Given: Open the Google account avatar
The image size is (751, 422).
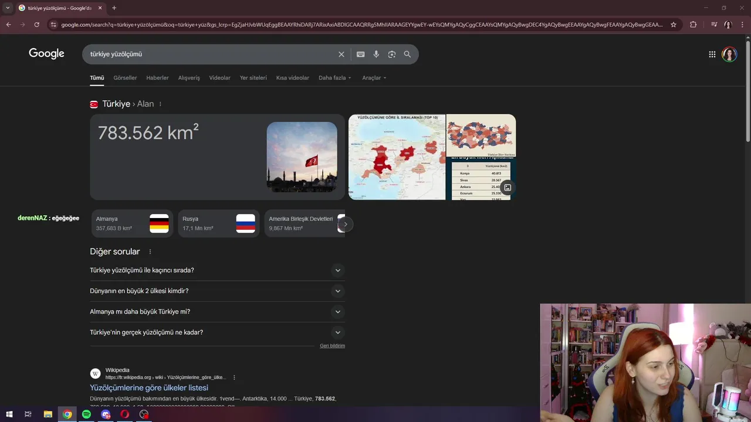Looking at the screenshot, I should point(729,54).
